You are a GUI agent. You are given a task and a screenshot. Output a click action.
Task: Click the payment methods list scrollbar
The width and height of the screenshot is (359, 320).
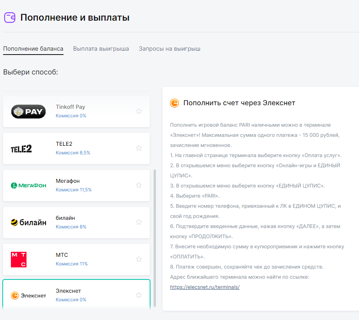pos(155,238)
